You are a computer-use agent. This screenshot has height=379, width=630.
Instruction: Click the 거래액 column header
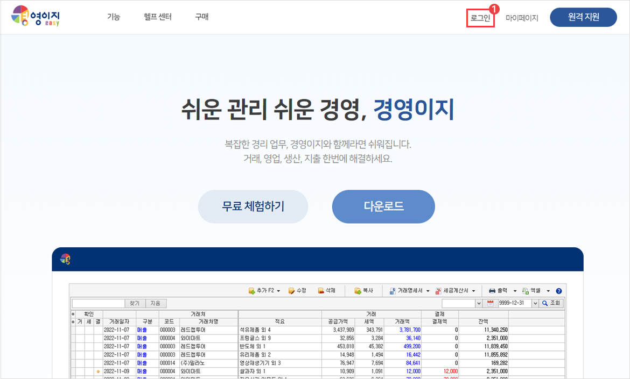click(402, 321)
